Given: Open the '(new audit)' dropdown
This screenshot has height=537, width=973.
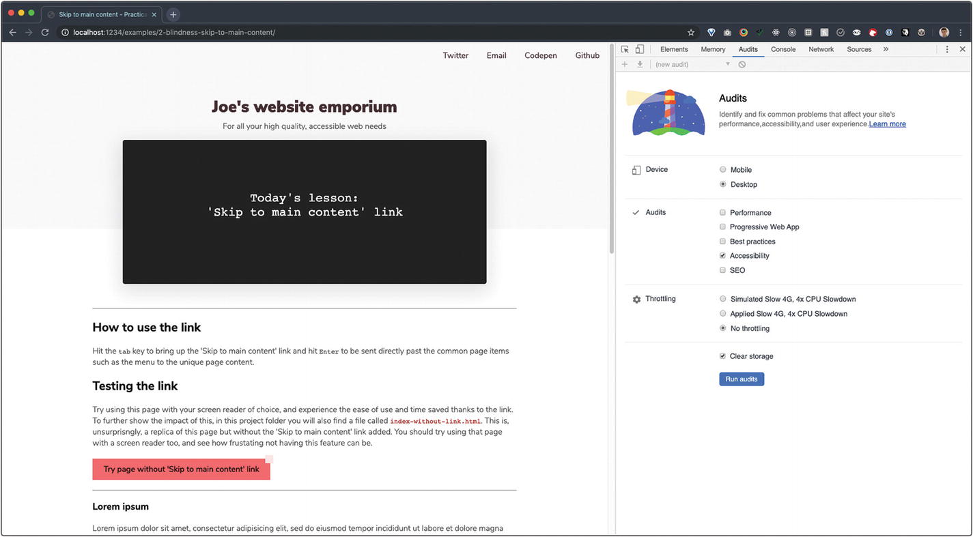Looking at the screenshot, I should [x=692, y=64].
